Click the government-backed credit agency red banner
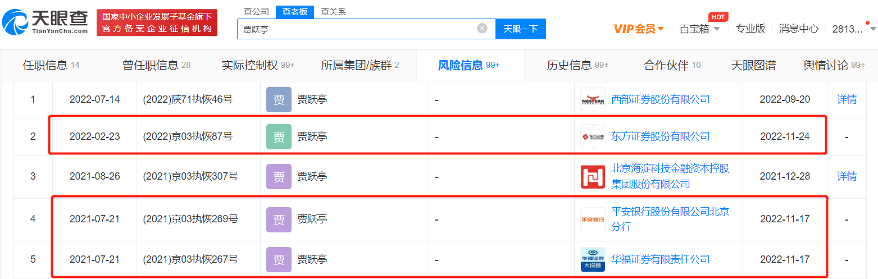 click(157, 22)
